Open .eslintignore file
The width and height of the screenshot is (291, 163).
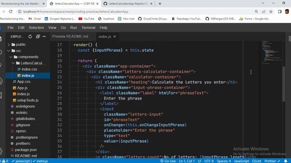pyautogui.click(x=25, y=106)
